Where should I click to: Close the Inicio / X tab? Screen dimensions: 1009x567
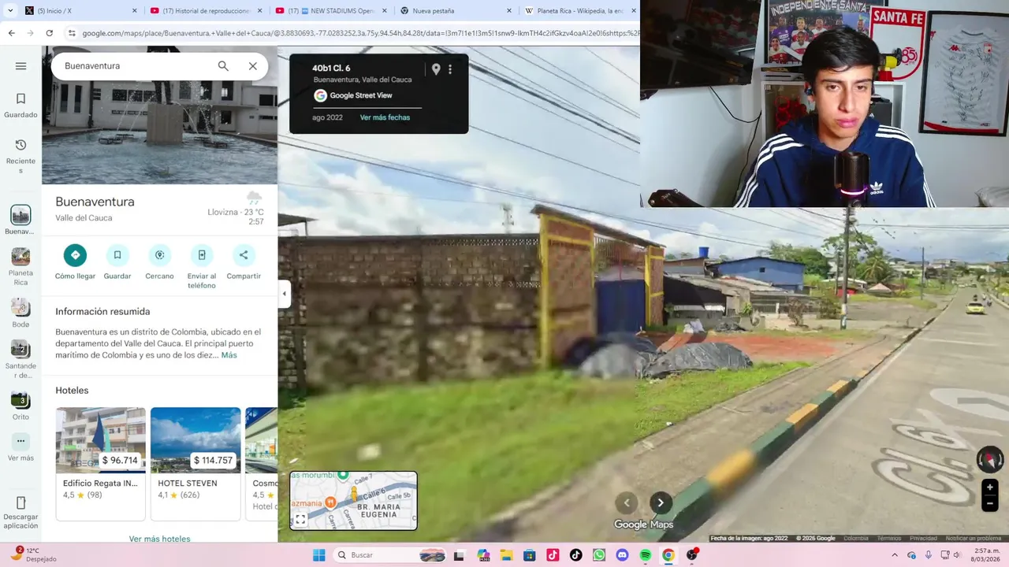pyautogui.click(x=134, y=11)
